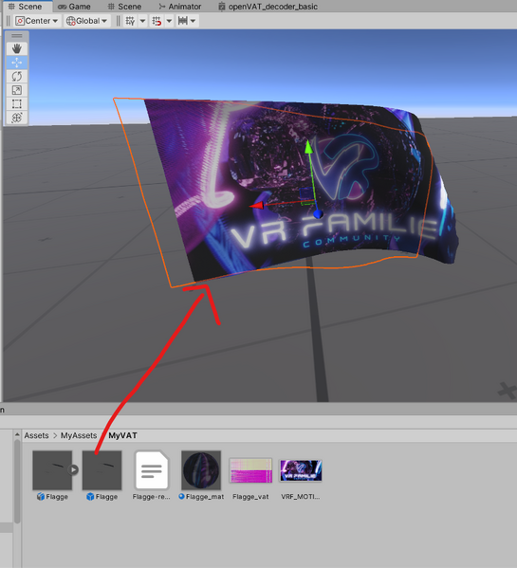Viewport: 517px width, 568px height.
Task: Select the Rotate tool
Action: (17, 76)
